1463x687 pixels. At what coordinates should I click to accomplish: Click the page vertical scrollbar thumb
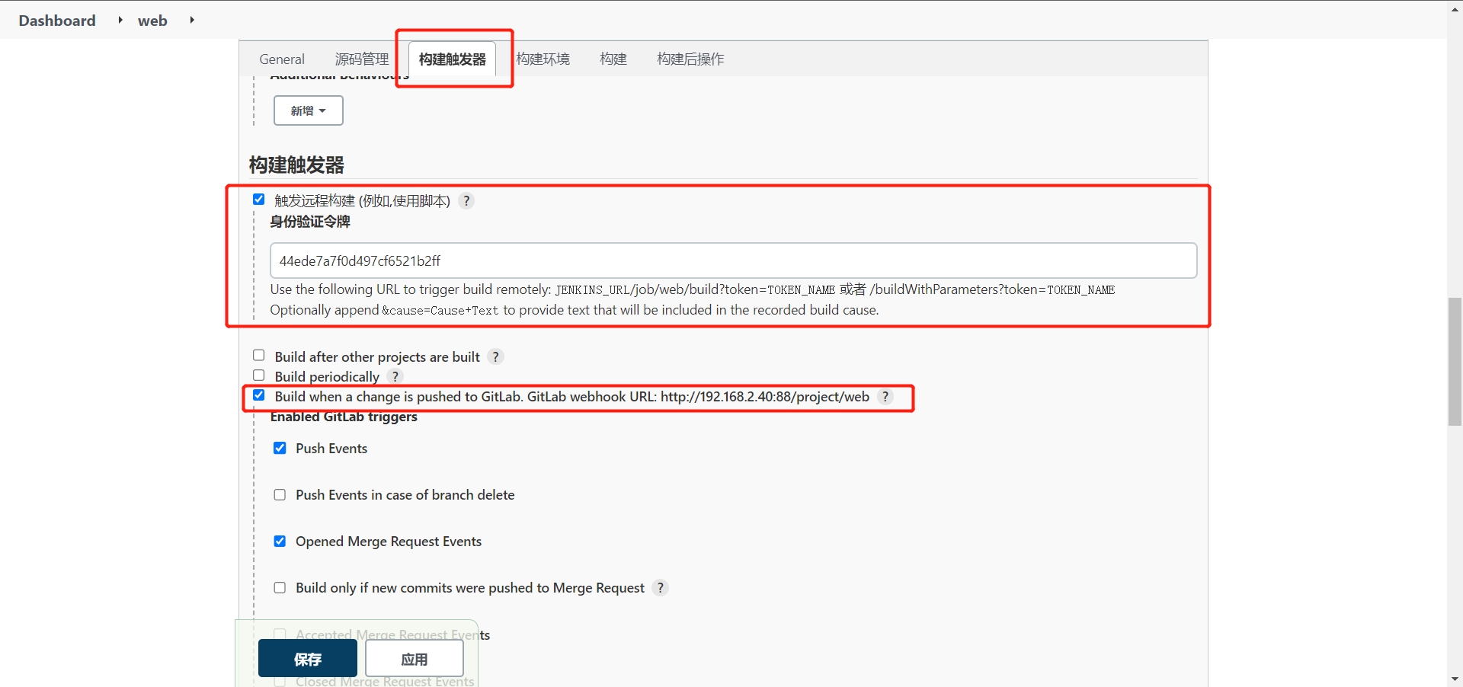(1455, 362)
